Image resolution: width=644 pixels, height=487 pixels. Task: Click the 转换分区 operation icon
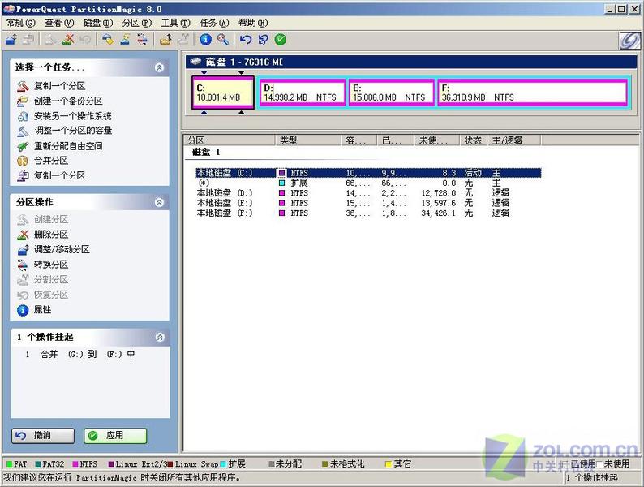(x=23, y=265)
